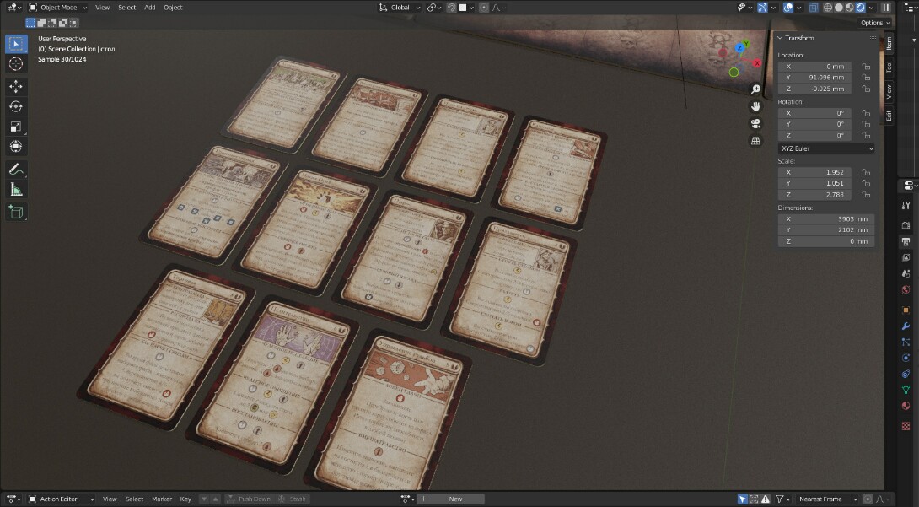Open the Options dropdown
This screenshot has height=507, width=919.
click(876, 23)
